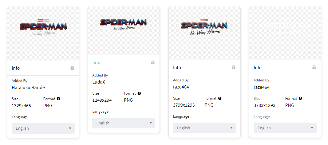Open the LudaX uploader profile link
328x145 pixels.
click(99, 82)
